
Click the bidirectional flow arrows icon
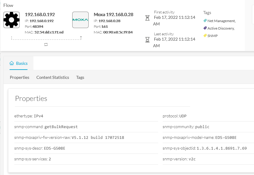click(46, 44)
